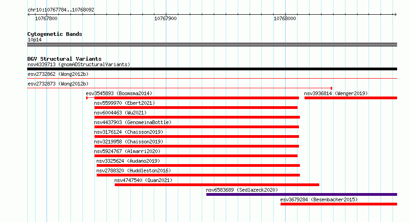Viewport: 410px width, 222px height.
Task: Click nsv4437903 (GenomeinaBottle) label
Action: (x=133, y=122)
